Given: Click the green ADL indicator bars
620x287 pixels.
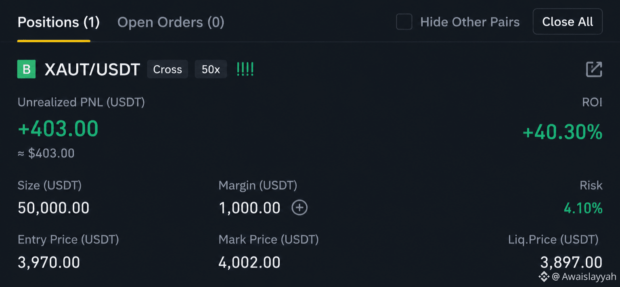Looking at the screenshot, I should 245,69.
